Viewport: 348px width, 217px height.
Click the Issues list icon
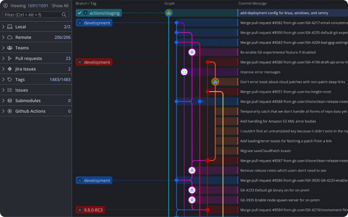[10, 90]
